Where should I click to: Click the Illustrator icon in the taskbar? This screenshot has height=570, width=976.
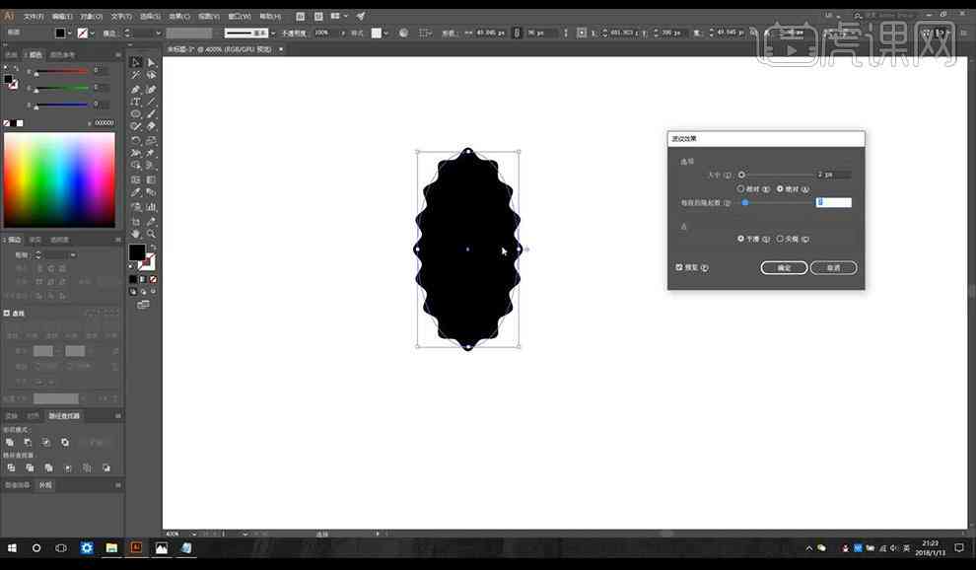[136, 548]
